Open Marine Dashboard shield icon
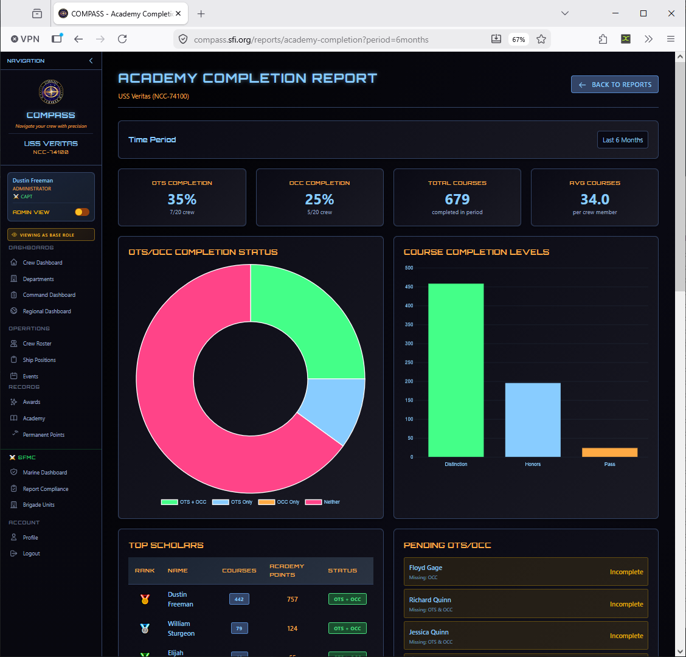Viewport: 686px width, 657px height. click(14, 472)
